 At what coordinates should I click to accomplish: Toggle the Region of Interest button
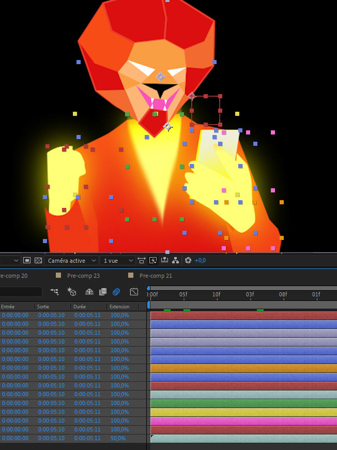pyautogui.click(x=27, y=260)
